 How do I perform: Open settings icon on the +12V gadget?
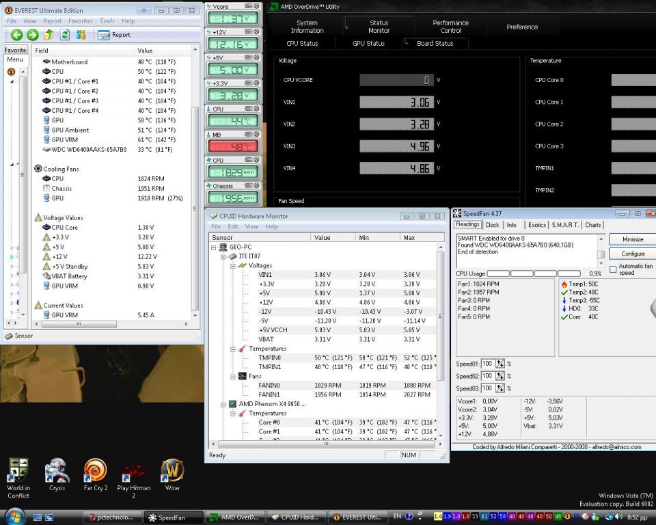(249, 32)
